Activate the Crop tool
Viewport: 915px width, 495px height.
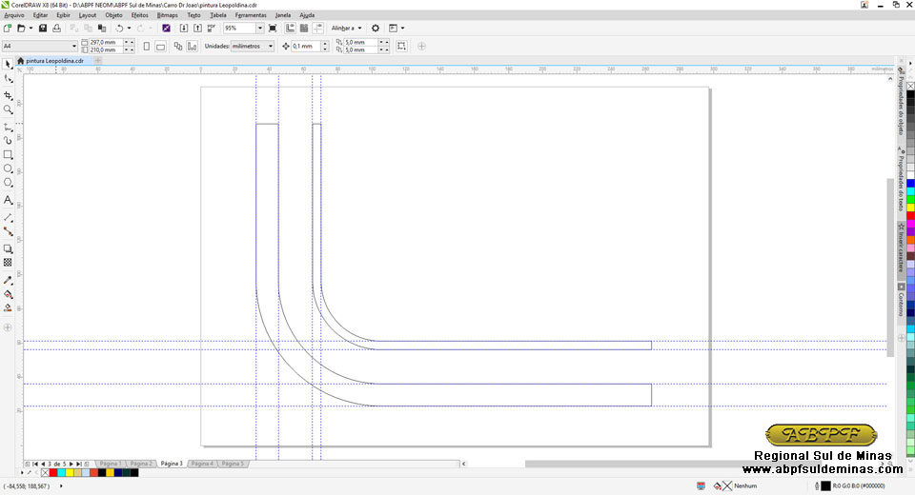point(9,95)
